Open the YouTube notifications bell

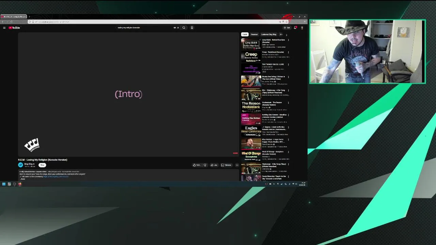coord(295,28)
